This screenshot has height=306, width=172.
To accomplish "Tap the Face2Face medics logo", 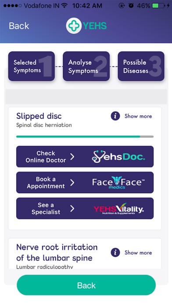I will click(x=118, y=182).
